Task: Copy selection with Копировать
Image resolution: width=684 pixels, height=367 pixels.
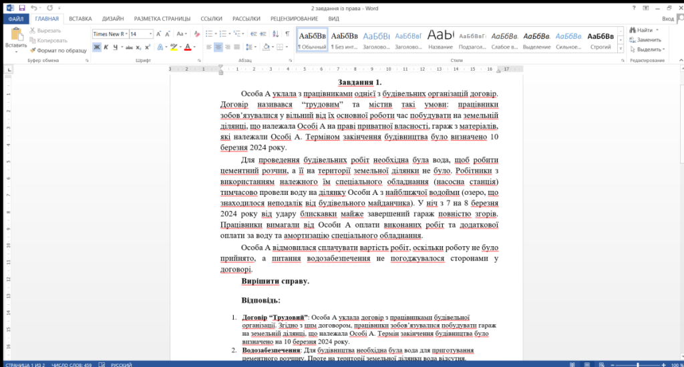Action: click(x=48, y=41)
